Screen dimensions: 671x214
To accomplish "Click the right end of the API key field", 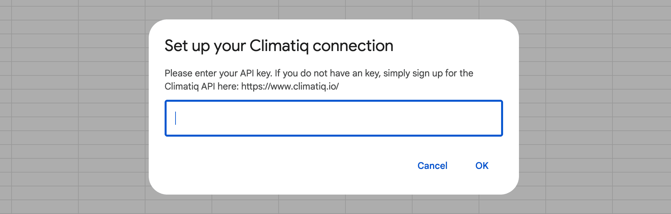I will (x=493, y=118).
